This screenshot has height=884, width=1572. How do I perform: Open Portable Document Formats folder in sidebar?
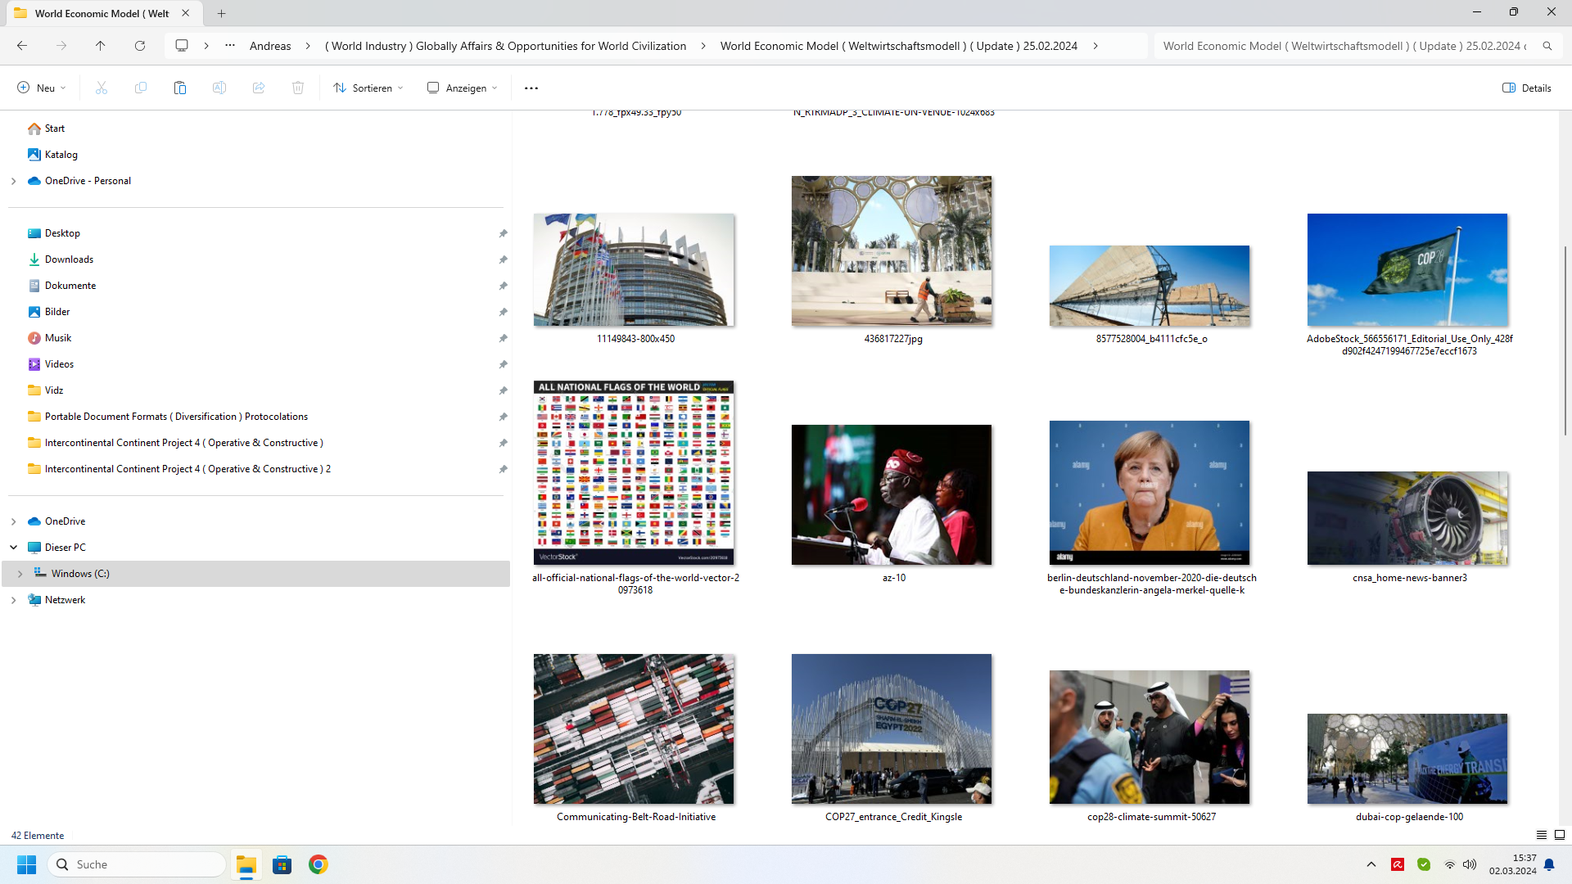tap(176, 417)
